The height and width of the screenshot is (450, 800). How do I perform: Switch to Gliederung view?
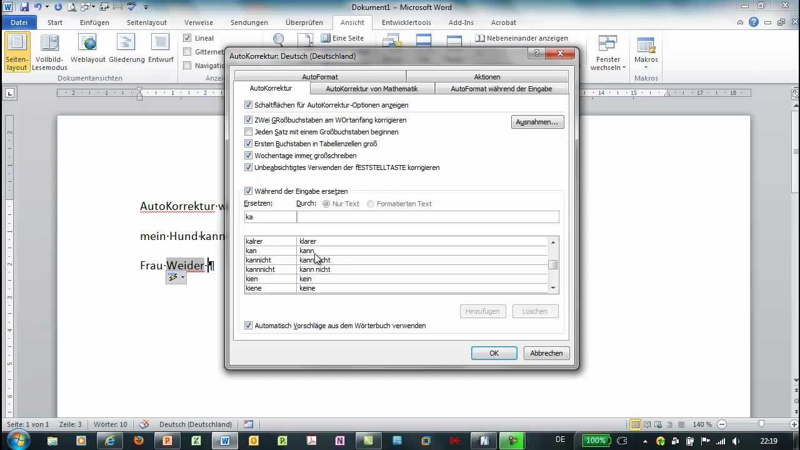pyautogui.click(x=127, y=49)
